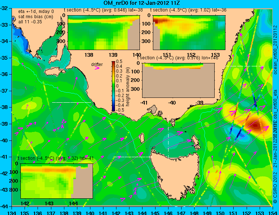Click the 143 tick on the lat=-41 inset

49,203
